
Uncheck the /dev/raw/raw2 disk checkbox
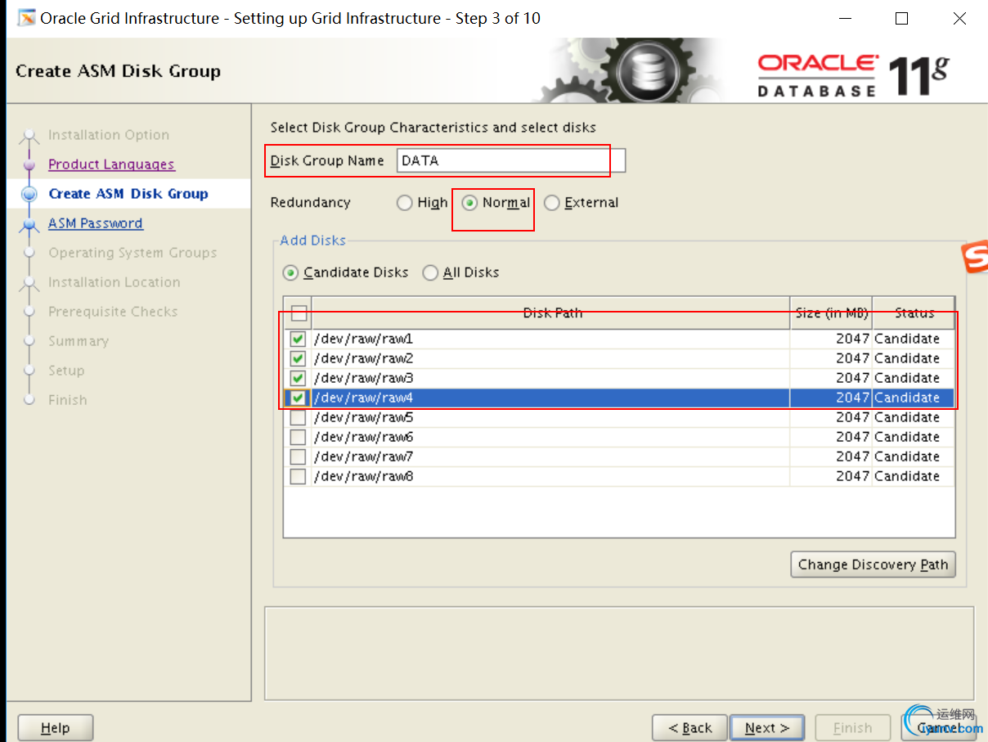pyautogui.click(x=298, y=358)
